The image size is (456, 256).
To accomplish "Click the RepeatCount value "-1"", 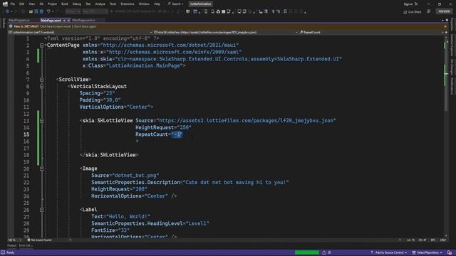I will coord(177,134).
